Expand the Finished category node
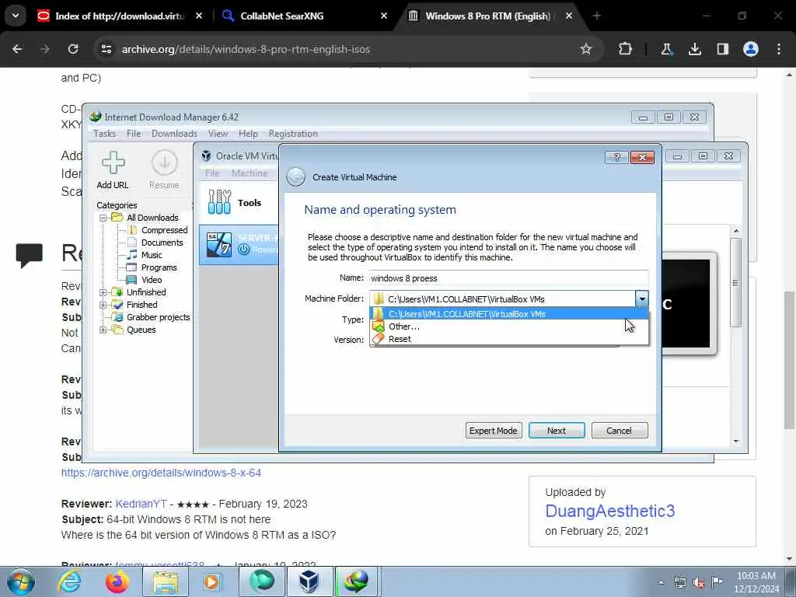This screenshot has width=796, height=597. 103,305
